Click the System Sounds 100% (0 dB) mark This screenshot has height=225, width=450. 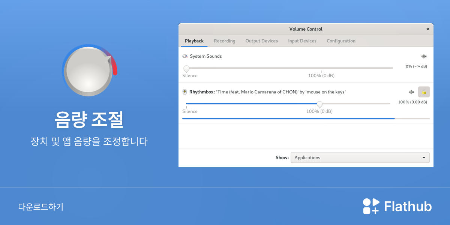tap(321, 76)
